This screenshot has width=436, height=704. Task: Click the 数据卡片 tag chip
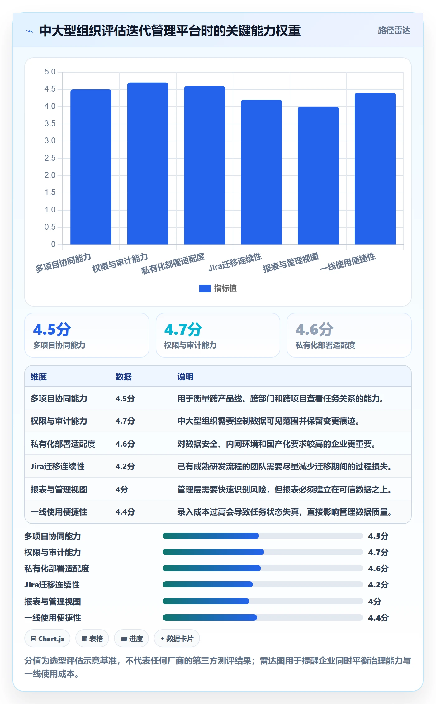coord(177,639)
